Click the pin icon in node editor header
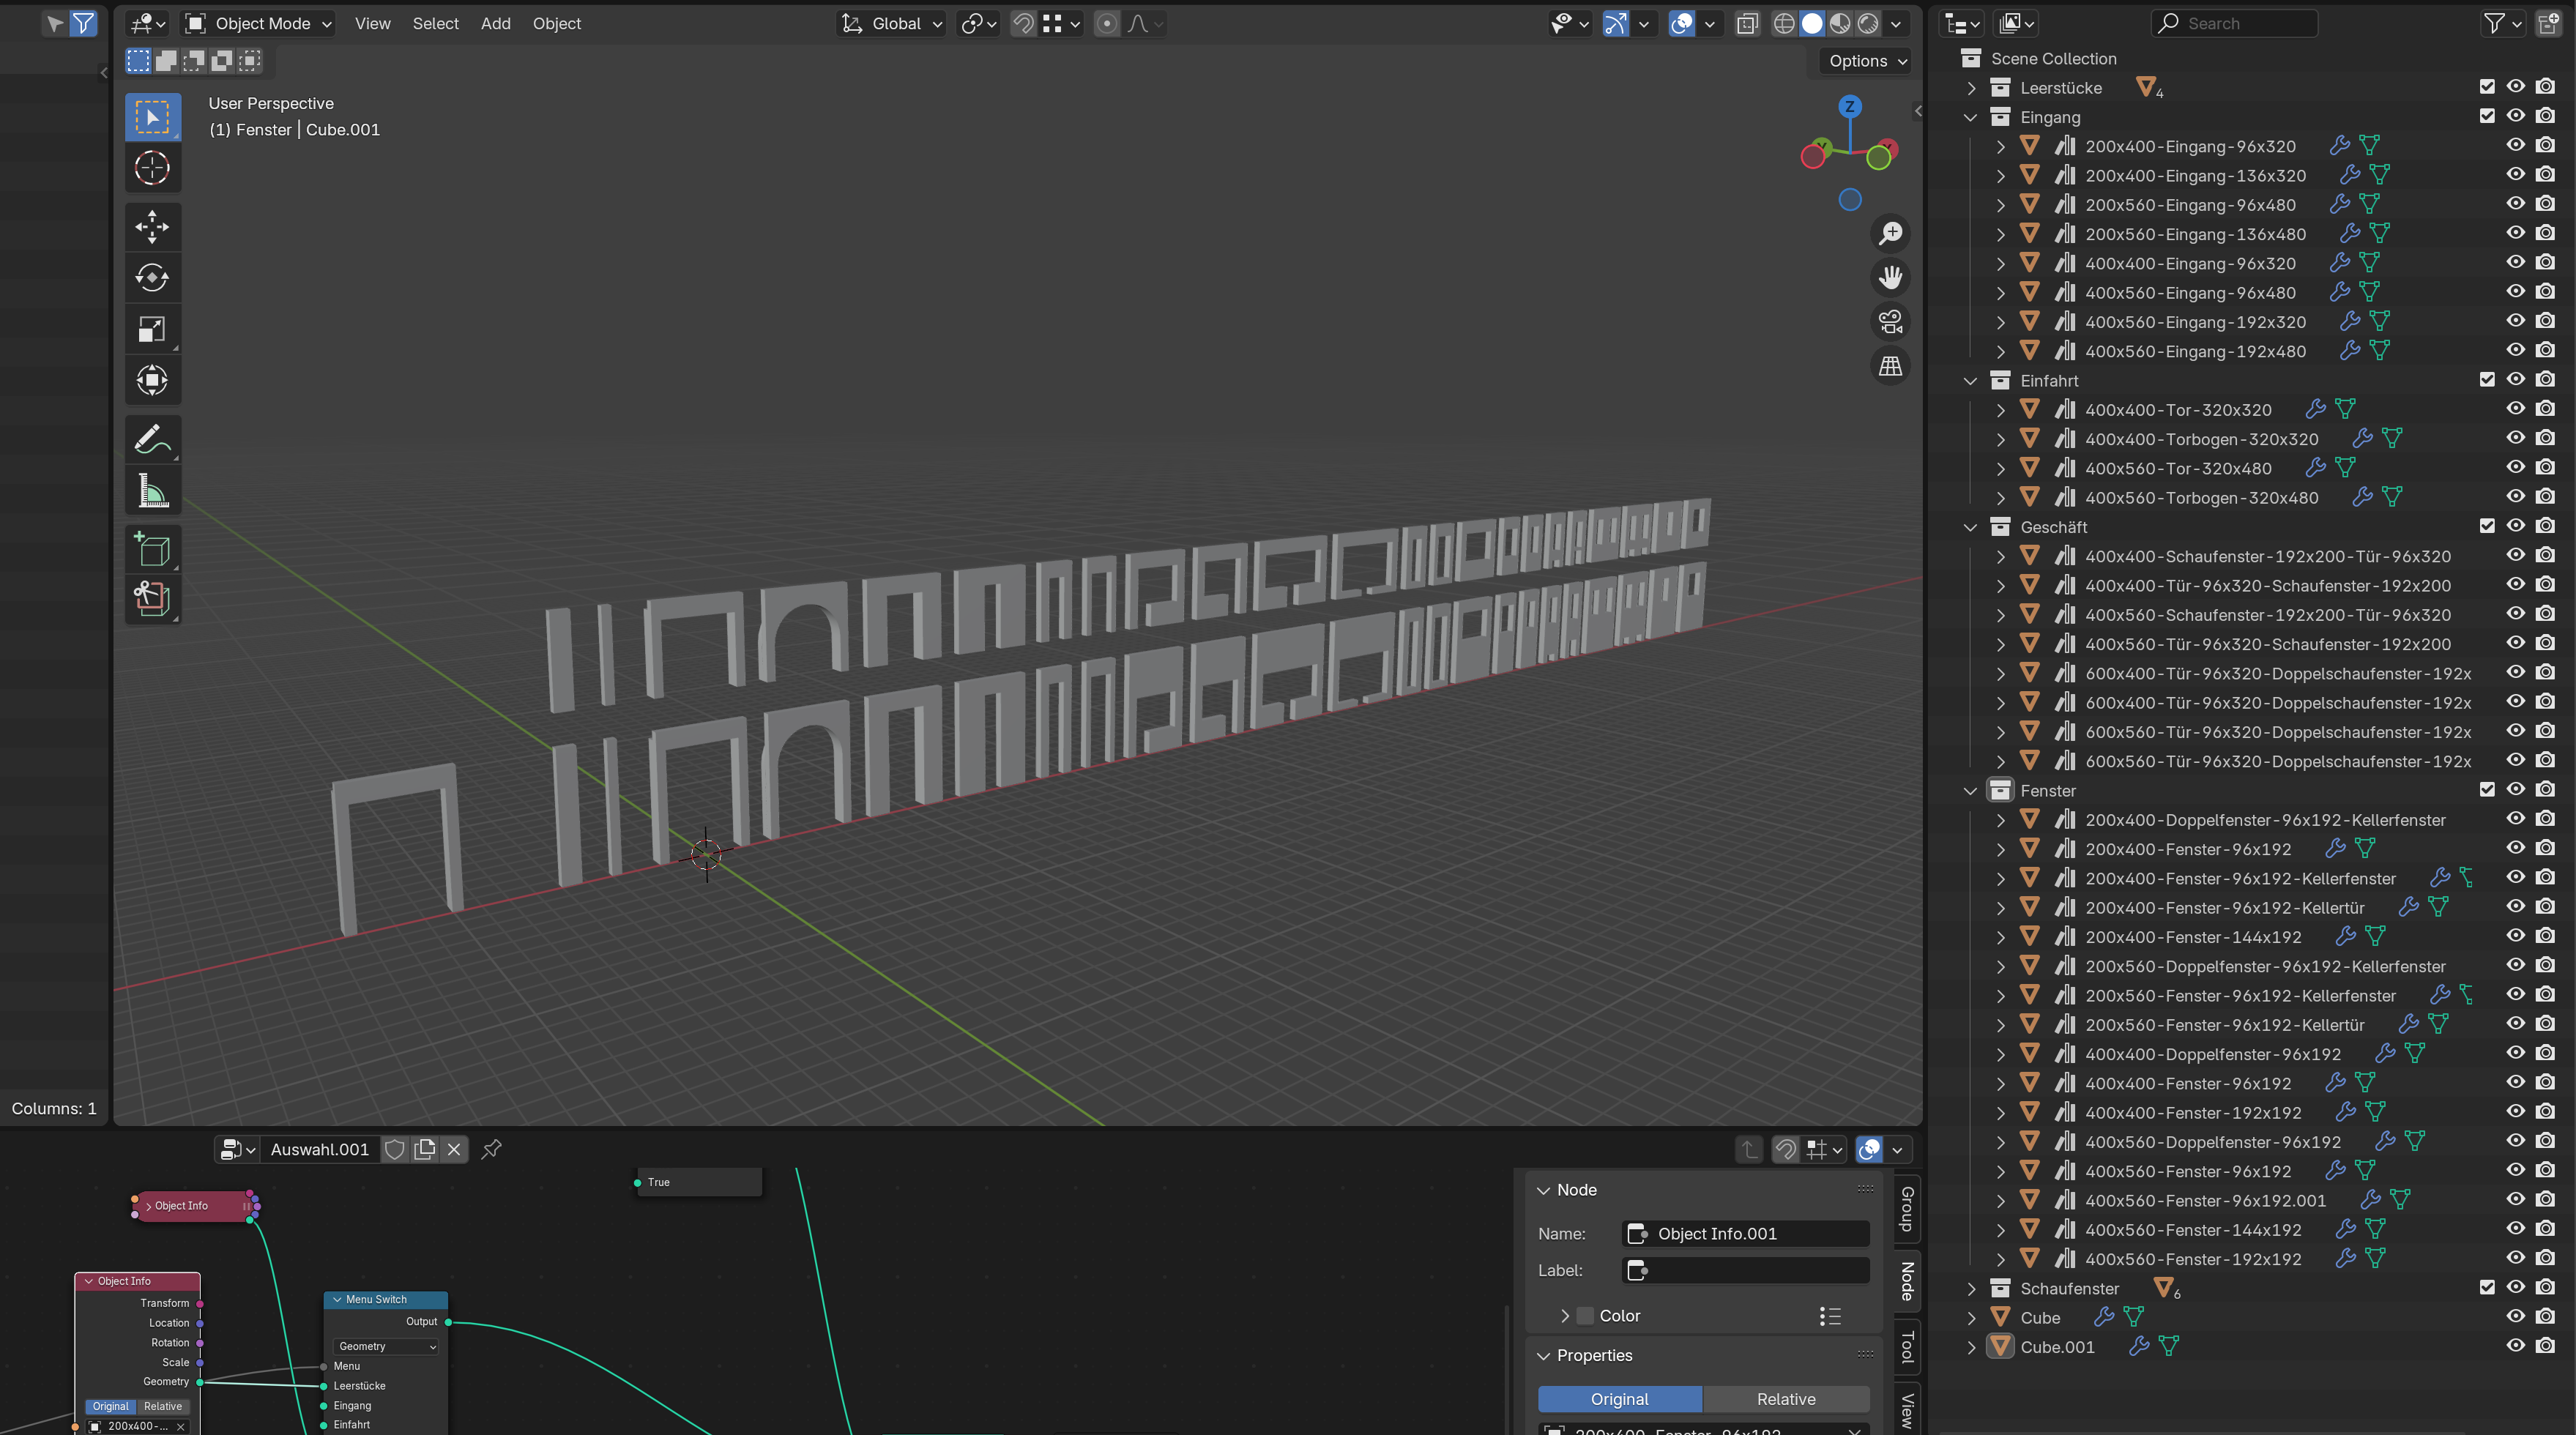Image resolution: width=2576 pixels, height=1435 pixels. tap(491, 1149)
